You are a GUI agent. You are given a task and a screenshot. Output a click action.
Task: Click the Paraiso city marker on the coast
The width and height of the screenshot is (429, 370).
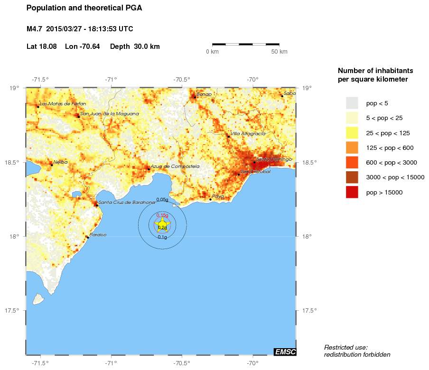88,237
